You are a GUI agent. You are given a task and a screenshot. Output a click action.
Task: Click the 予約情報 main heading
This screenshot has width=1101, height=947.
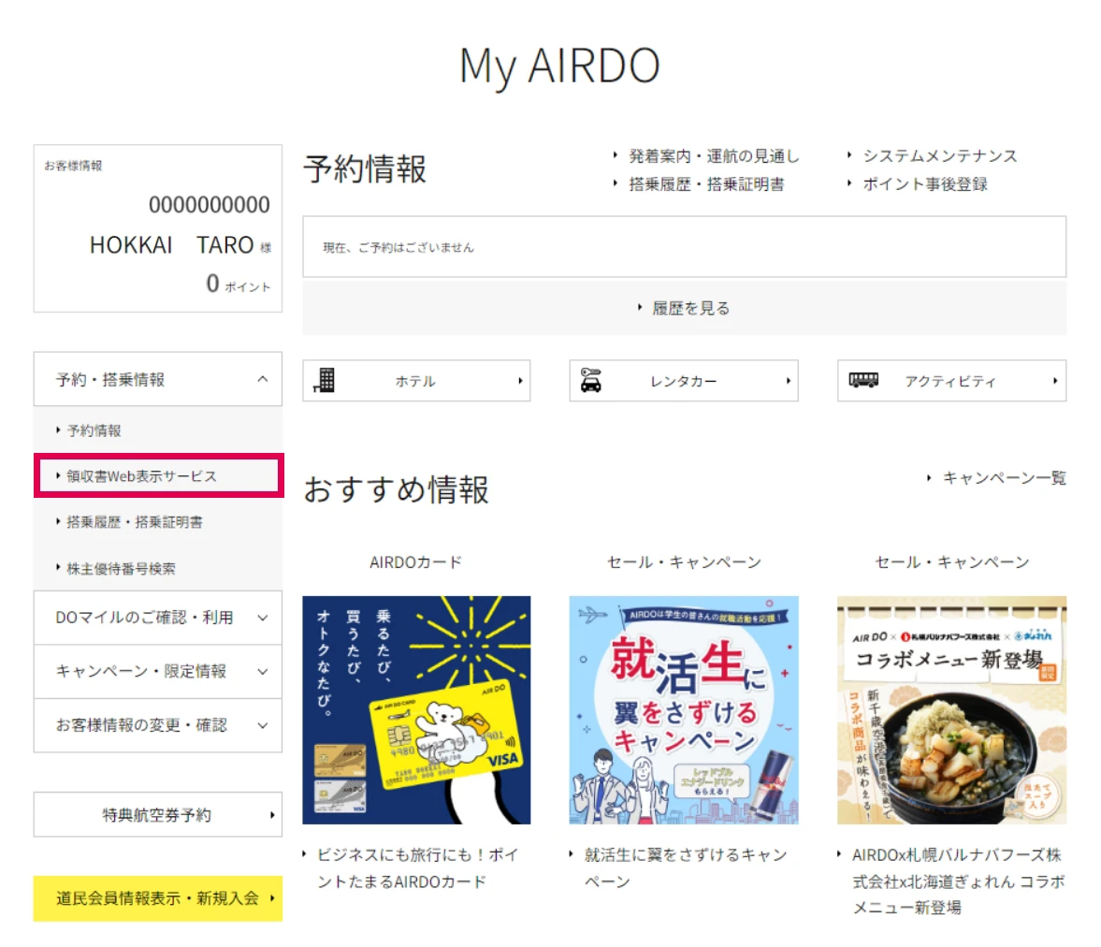point(365,169)
